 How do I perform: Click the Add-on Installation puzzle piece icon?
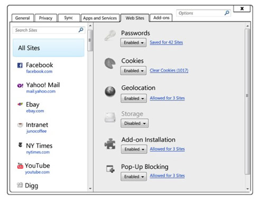110,143
